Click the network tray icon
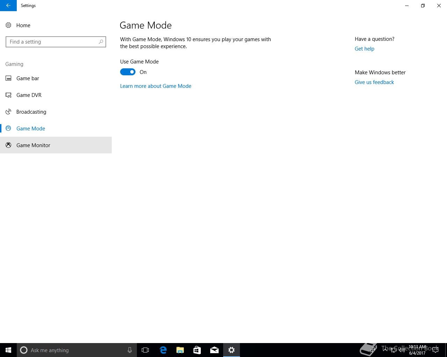The image size is (447, 357). click(x=394, y=350)
